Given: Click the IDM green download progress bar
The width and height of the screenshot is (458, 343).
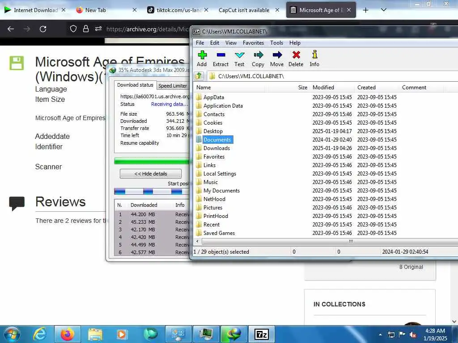Looking at the screenshot, I should pos(152,161).
